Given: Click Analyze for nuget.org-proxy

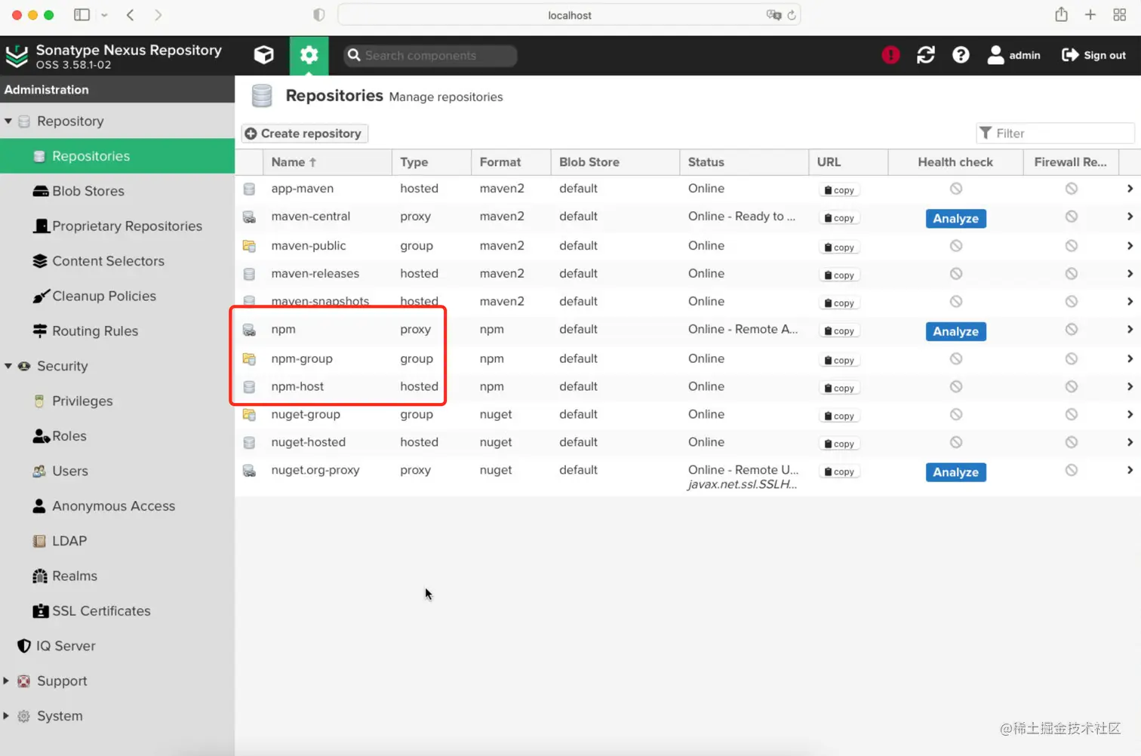Looking at the screenshot, I should point(955,472).
